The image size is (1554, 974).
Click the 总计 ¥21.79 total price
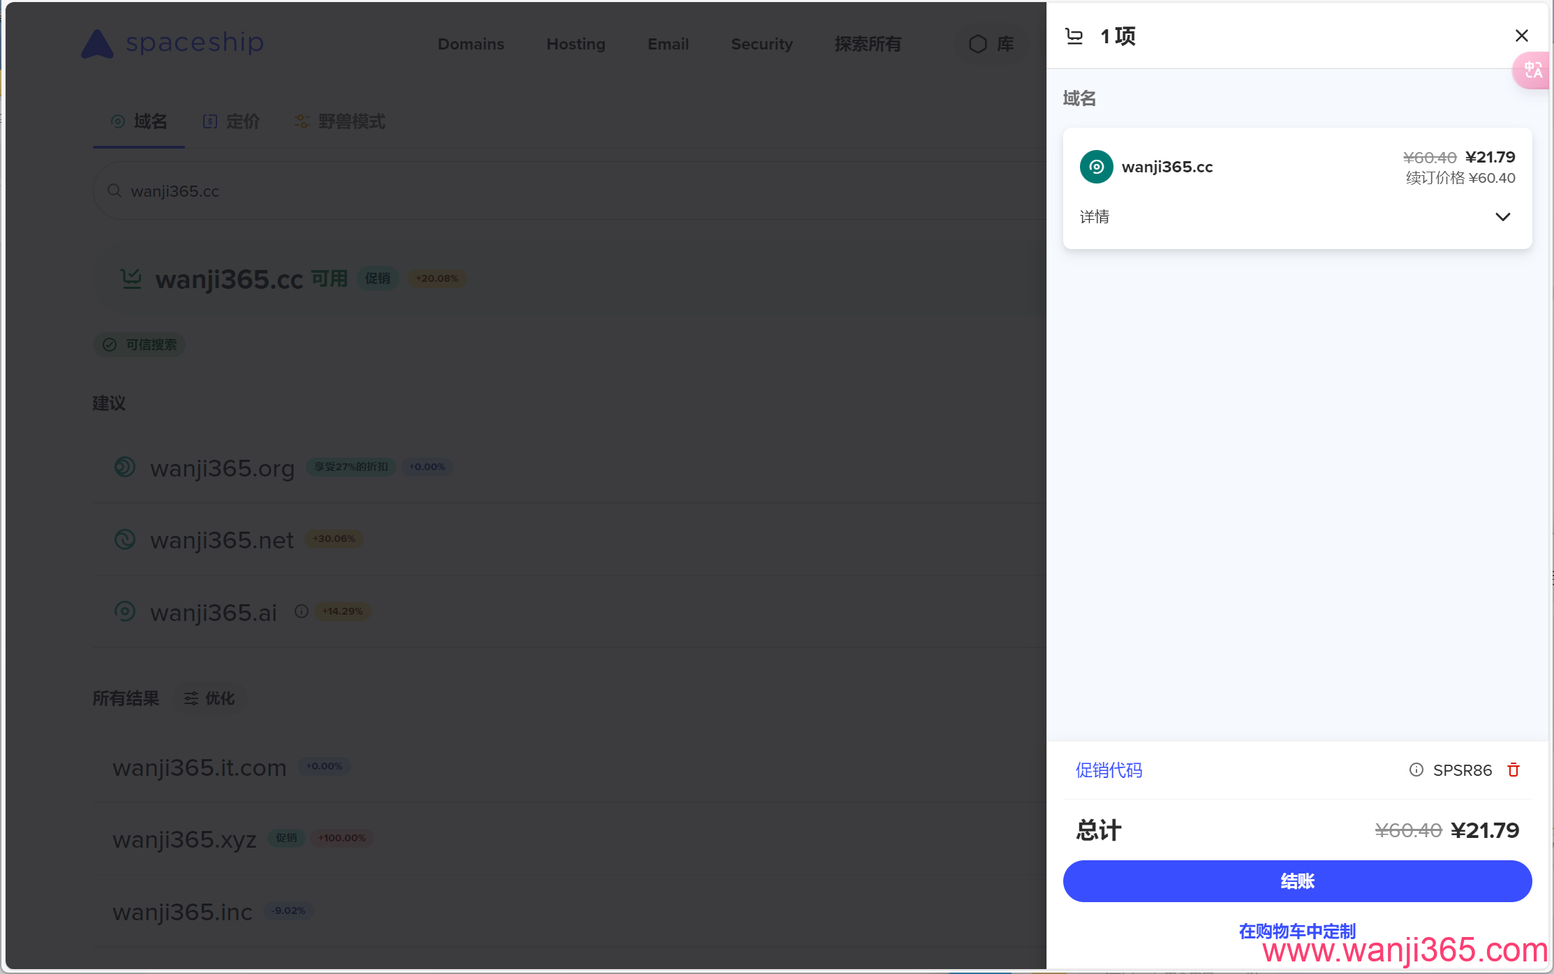(x=1485, y=830)
